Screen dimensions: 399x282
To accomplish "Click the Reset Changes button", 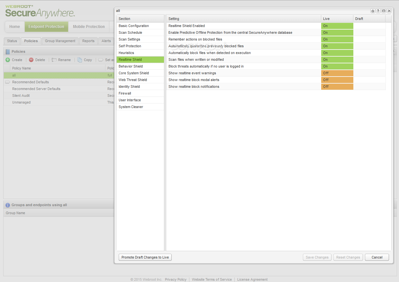I will (x=348, y=257).
